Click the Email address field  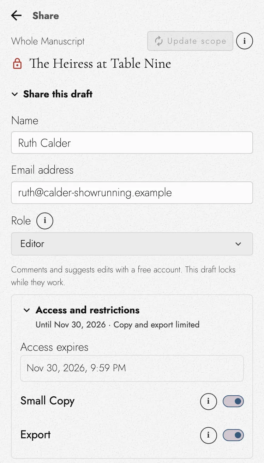pos(132,193)
